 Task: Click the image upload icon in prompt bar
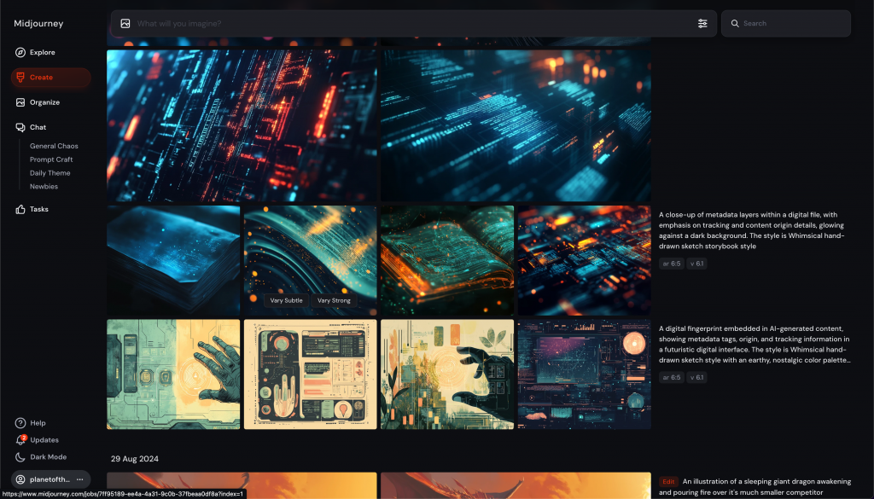coord(125,24)
